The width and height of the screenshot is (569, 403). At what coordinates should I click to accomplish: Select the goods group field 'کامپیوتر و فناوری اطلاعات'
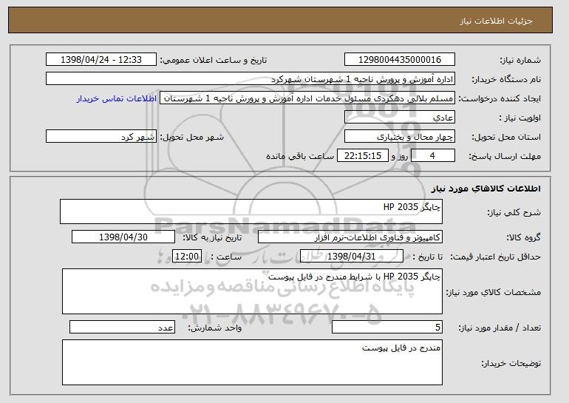350,237
